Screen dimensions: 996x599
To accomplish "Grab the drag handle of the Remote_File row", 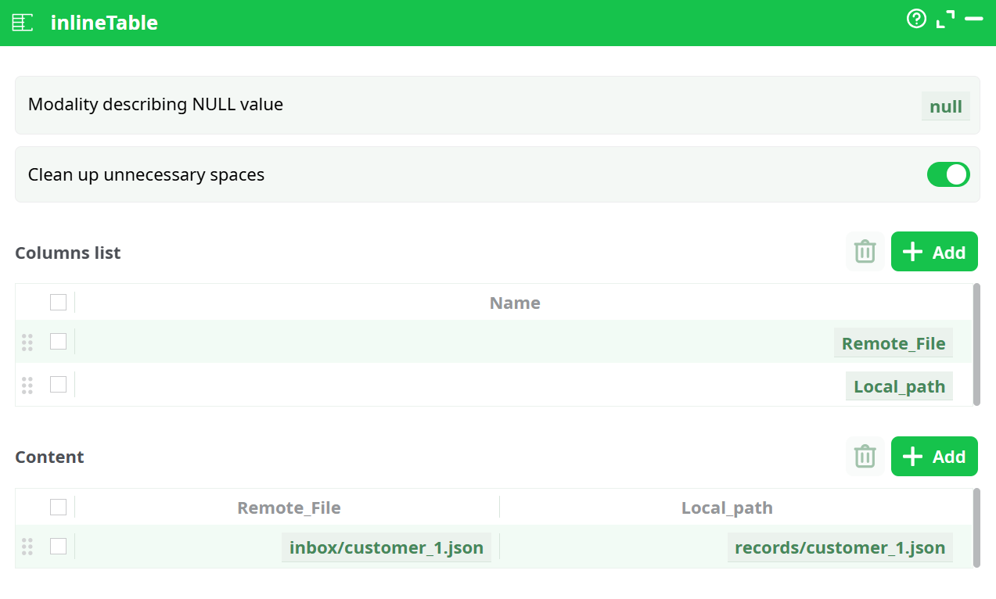I will (x=27, y=342).
